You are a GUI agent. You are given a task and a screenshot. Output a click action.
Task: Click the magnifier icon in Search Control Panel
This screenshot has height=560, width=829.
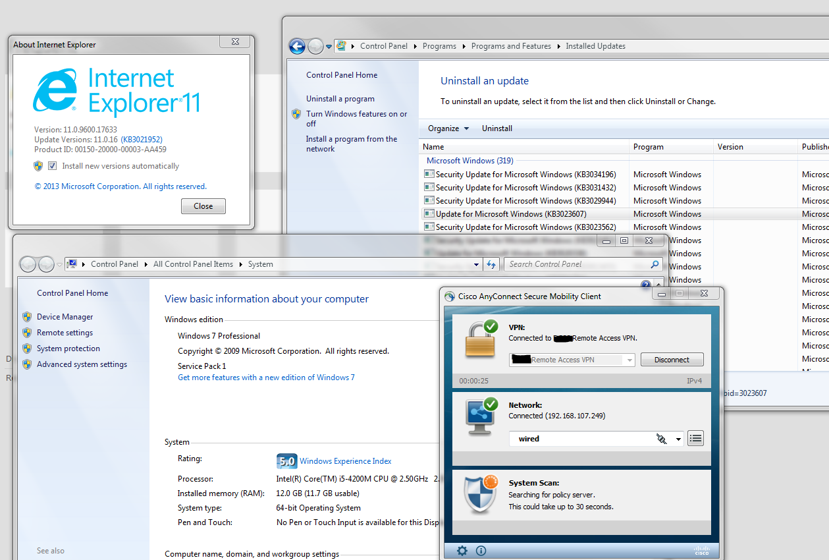655,264
